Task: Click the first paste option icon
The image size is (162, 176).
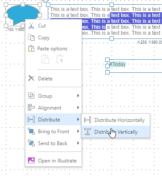Action: (x=45, y=59)
